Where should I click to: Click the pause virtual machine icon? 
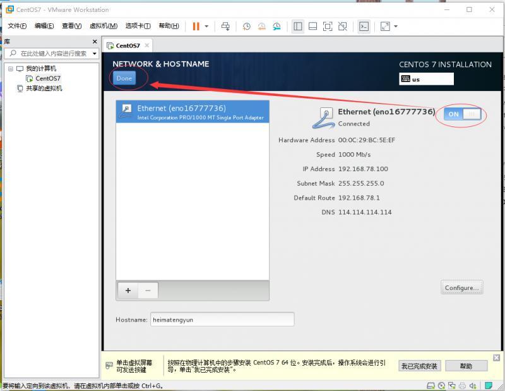[196, 26]
